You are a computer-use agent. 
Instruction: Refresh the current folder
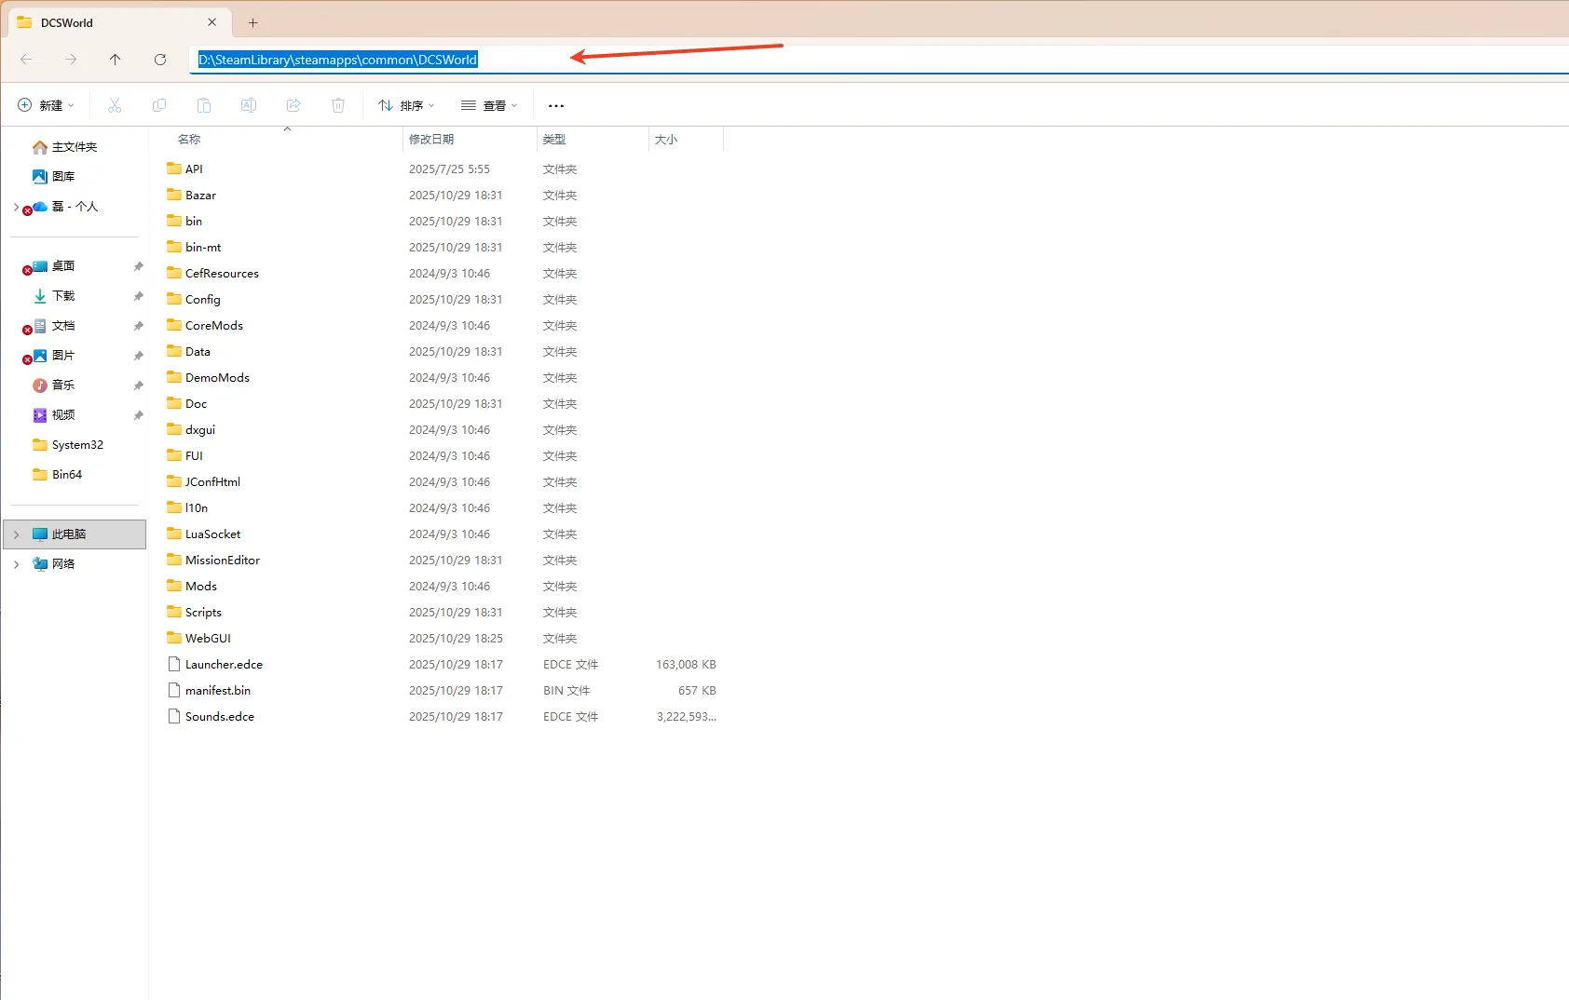[x=160, y=60]
